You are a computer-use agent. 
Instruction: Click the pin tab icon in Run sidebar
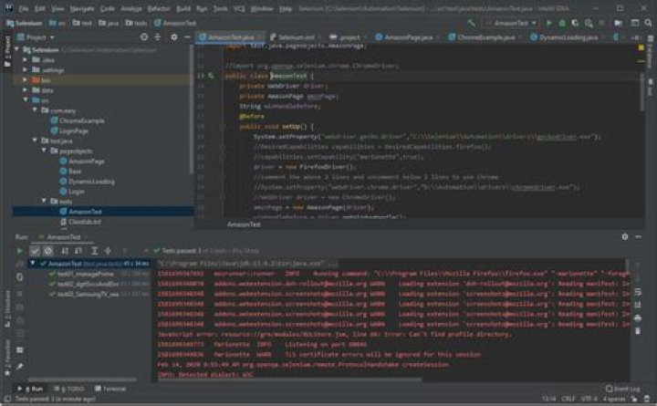(x=19, y=367)
